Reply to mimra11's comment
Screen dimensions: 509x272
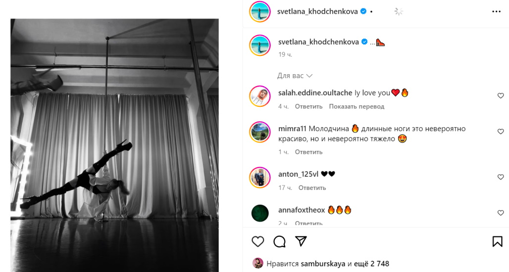point(308,152)
